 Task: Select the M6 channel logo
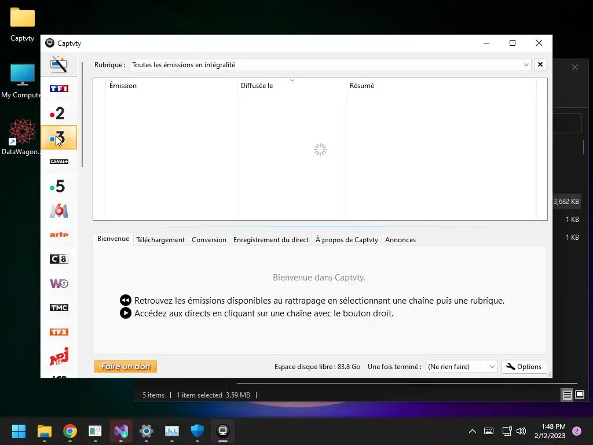point(59,210)
